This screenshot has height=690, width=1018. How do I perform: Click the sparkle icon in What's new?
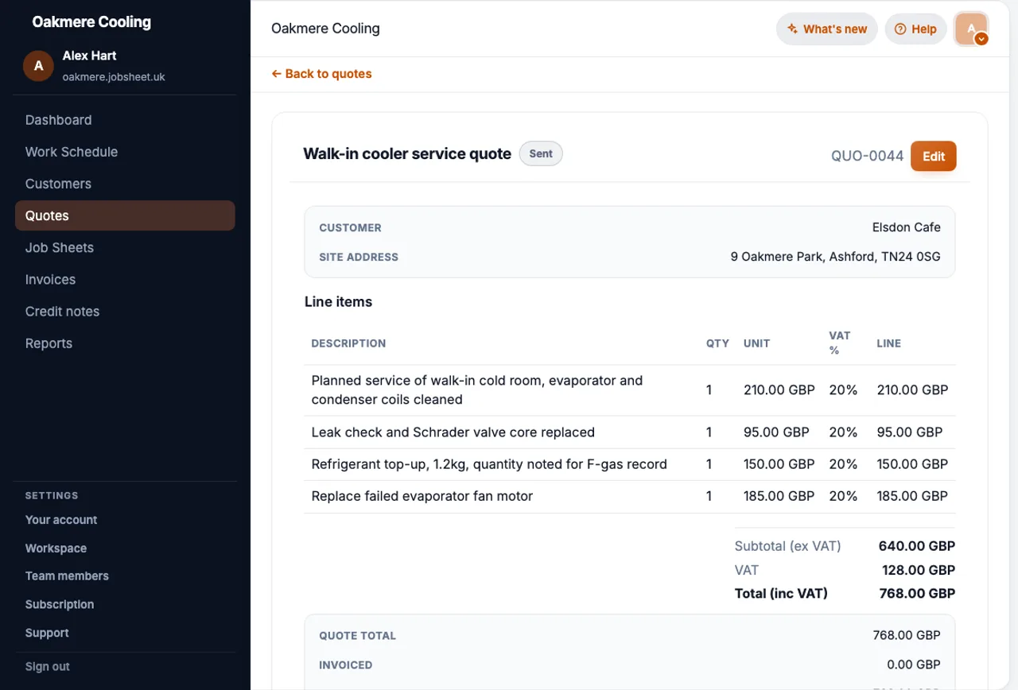792,29
